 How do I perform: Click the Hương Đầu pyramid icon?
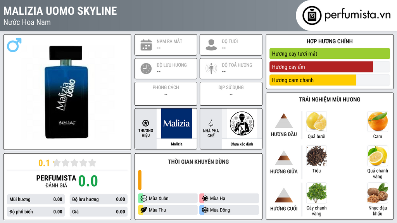(x=284, y=121)
